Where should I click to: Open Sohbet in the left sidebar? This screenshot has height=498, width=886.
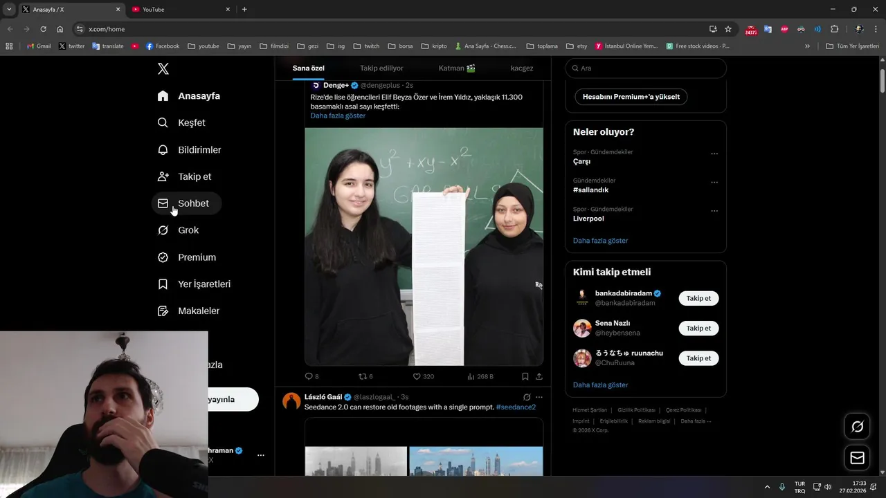coord(187,203)
